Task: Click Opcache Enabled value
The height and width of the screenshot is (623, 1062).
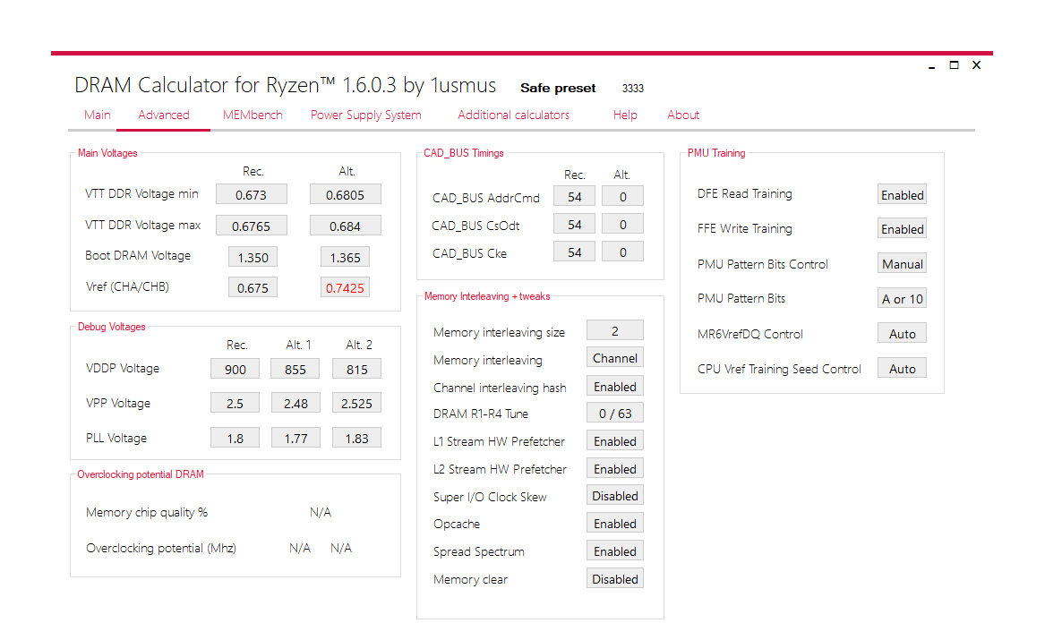Action: 615,524
